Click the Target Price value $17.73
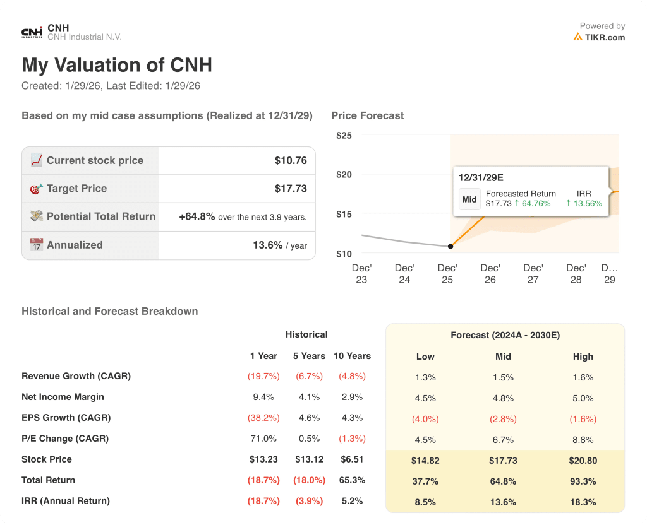The image size is (647, 525). (289, 189)
